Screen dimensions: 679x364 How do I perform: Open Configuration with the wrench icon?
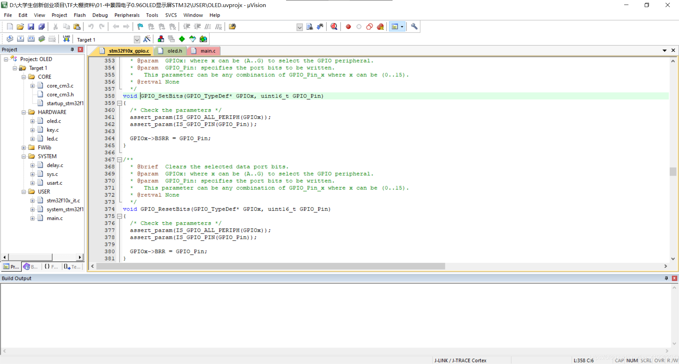[414, 27]
